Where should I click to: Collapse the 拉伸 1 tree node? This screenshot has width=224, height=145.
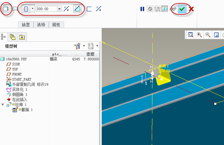coord(3,105)
